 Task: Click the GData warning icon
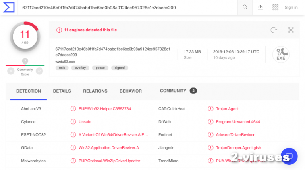pos(73,148)
